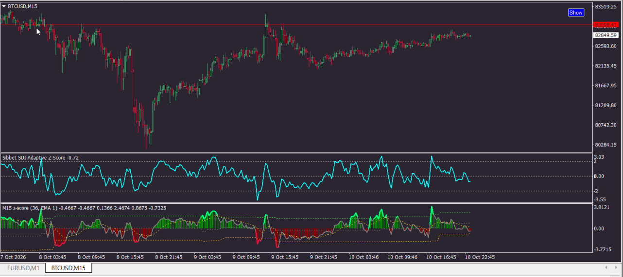This screenshot has height=277, width=623.
Task: Click the 8 Oct 15:45 time label
Action: coord(130,257)
